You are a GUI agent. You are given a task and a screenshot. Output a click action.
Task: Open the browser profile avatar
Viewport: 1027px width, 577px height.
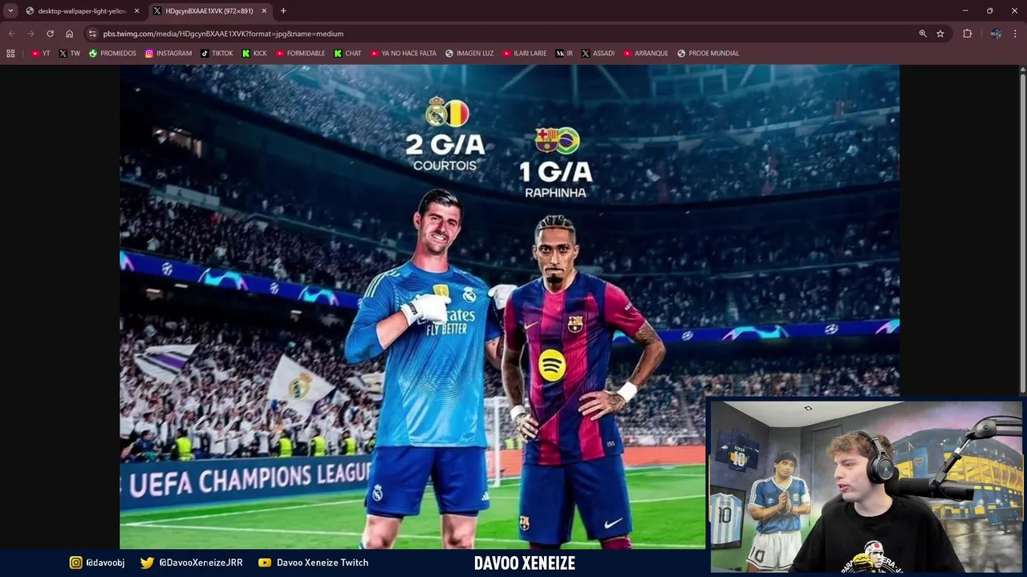tap(996, 34)
